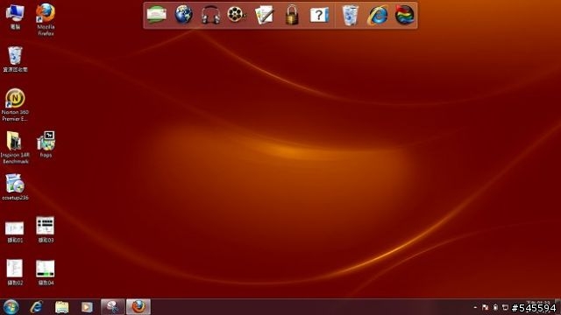Switch to the Snipping Tool taskbar button
This screenshot has width=561, height=315.
click(x=113, y=307)
